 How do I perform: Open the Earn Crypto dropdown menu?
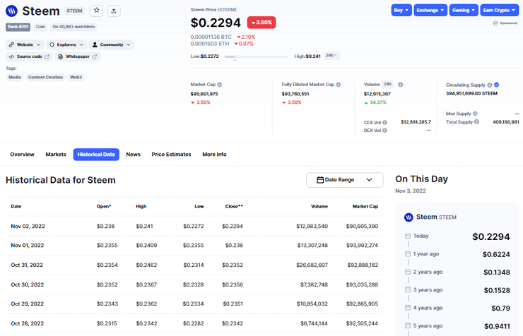coord(499,11)
